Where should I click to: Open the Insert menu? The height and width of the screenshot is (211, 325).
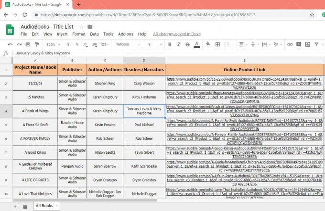click(62, 34)
